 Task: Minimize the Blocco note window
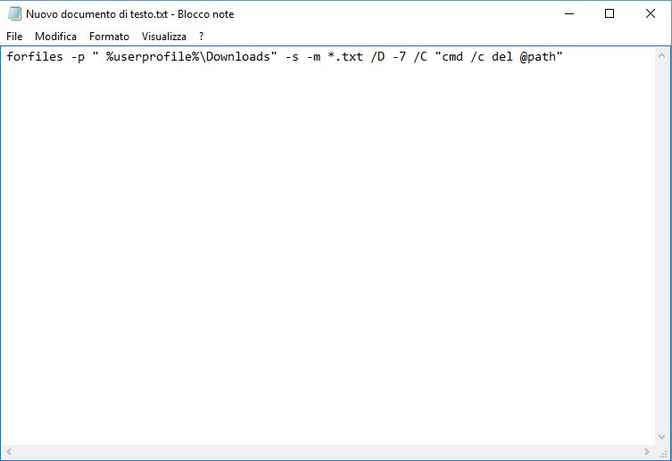(569, 14)
